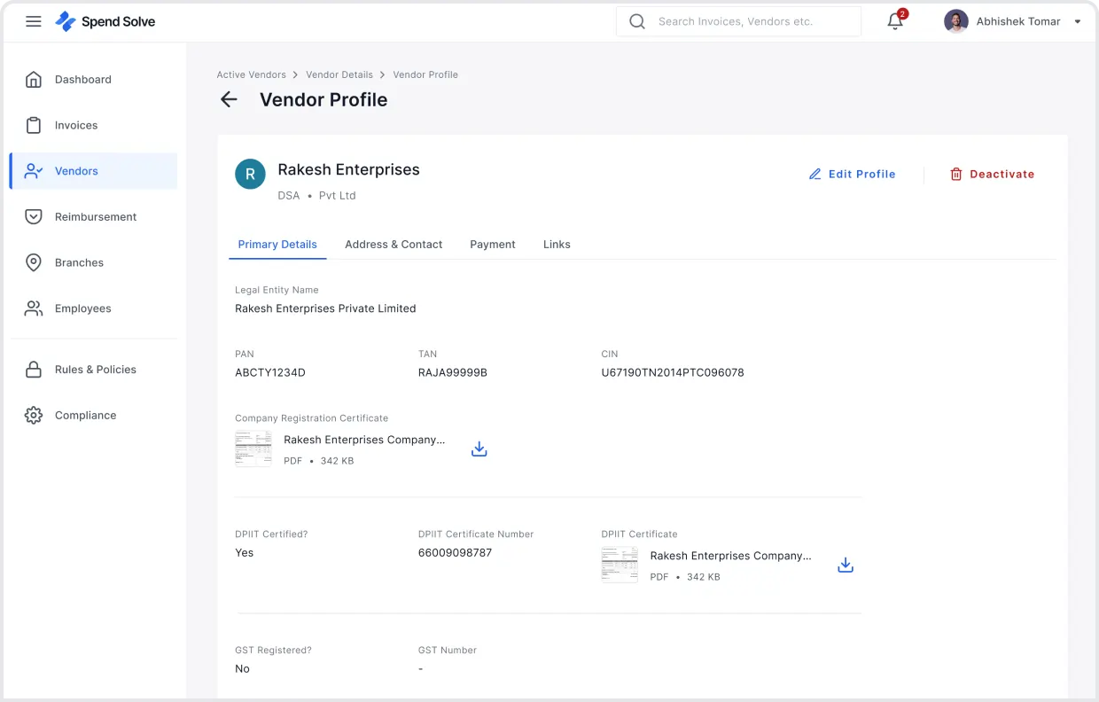Go to Invoices in the sidebar
This screenshot has width=1099, height=702.
coord(76,126)
